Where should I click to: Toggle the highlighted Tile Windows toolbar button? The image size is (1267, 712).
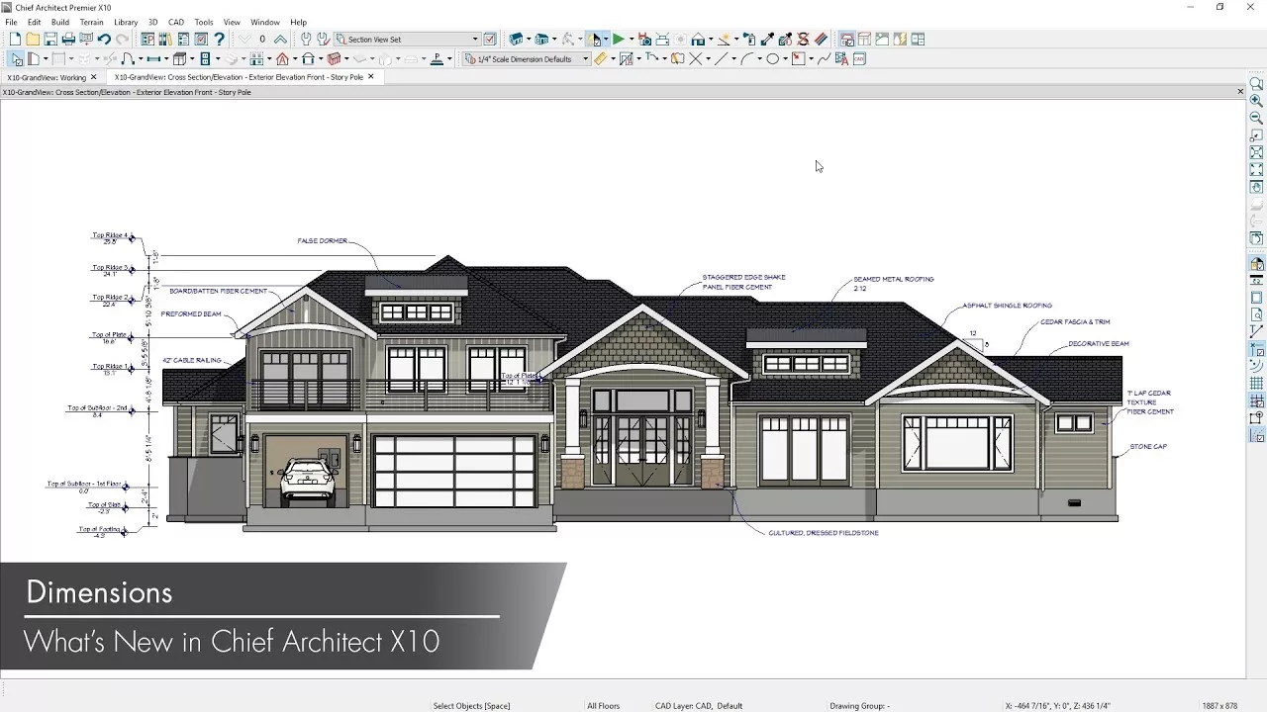click(846, 40)
